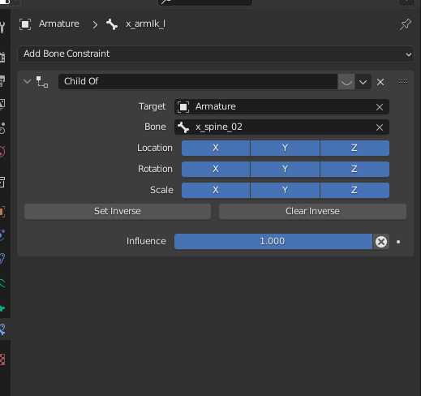
Task: Clear the x_spine_02 Bone field
Action: (380, 127)
